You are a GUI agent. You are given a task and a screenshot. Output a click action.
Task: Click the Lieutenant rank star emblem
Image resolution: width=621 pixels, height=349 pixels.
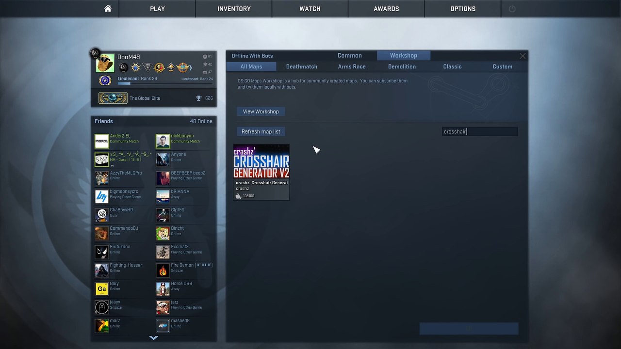pyautogui.click(x=105, y=80)
